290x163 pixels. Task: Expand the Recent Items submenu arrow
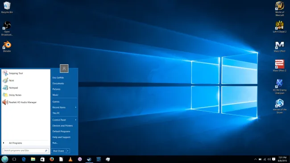[x=76, y=108]
